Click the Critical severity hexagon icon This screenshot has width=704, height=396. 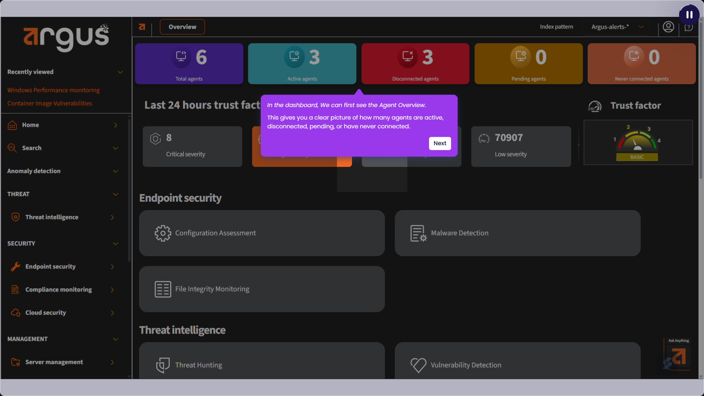[x=155, y=139]
